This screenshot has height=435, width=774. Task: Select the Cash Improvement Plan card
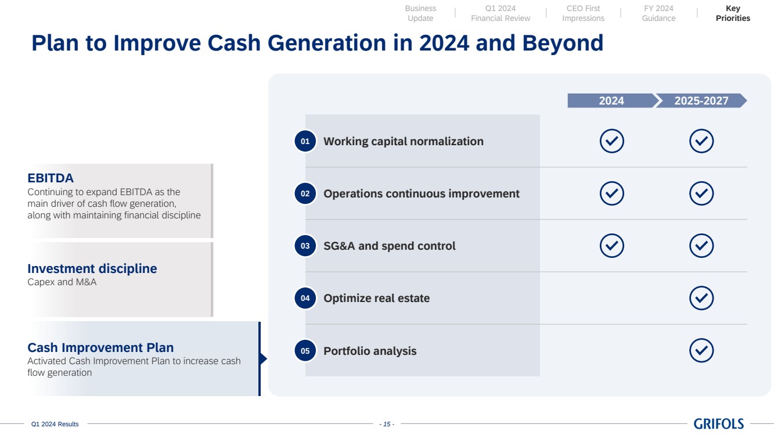coord(144,358)
